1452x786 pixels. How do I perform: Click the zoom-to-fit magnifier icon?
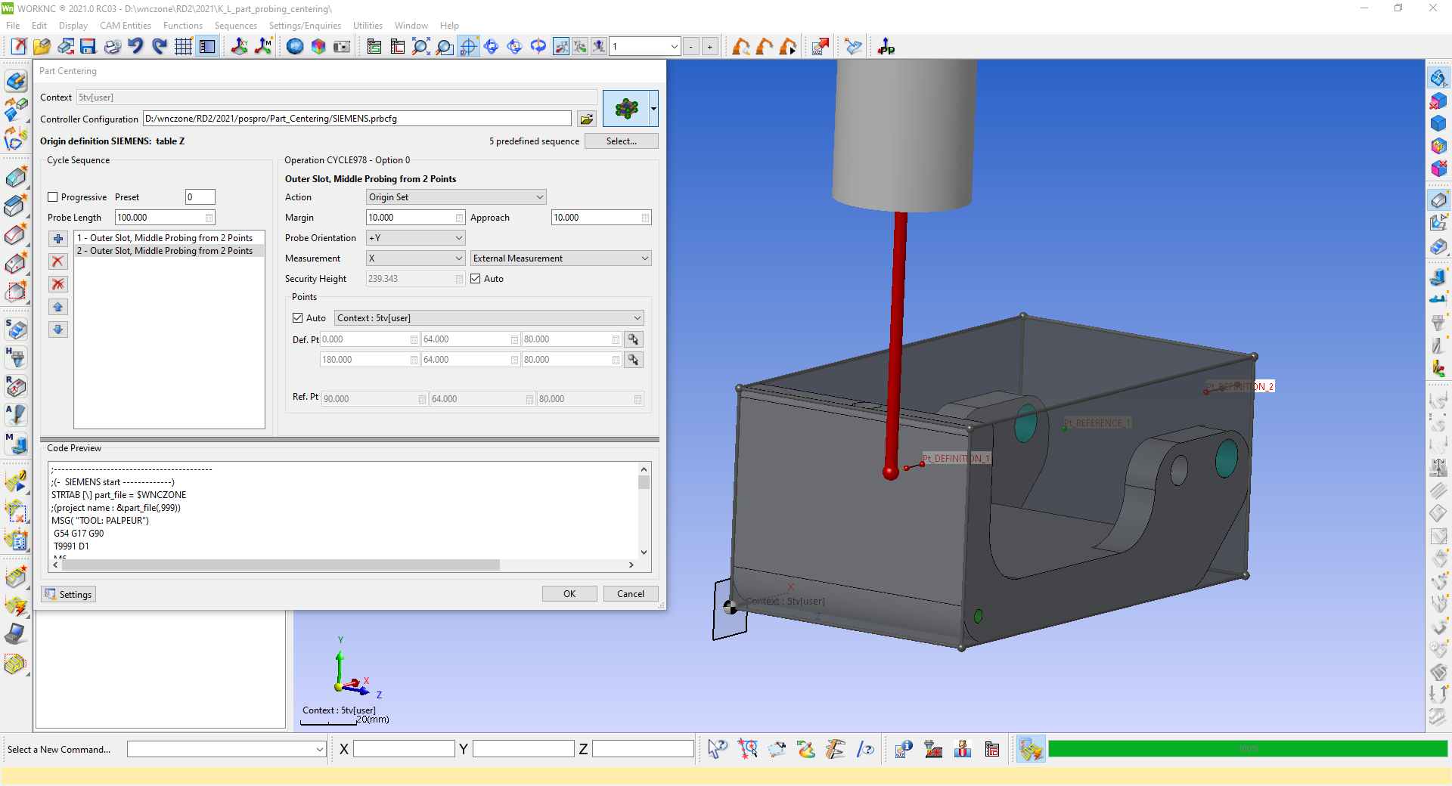tap(421, 47)
